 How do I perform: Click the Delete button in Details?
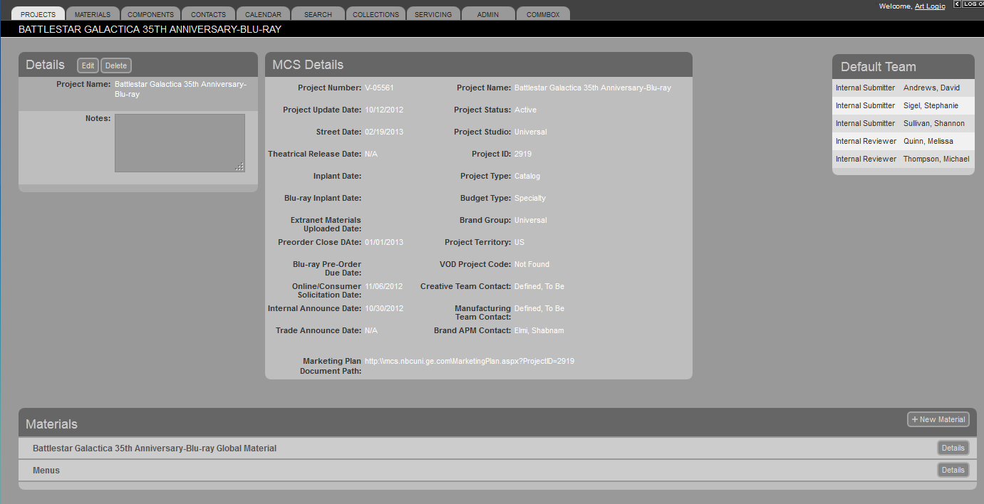point(116,65)
